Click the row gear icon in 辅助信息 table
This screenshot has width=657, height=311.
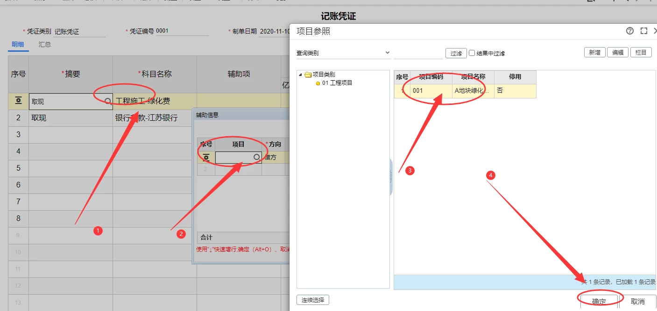pyautogui.click(x=206, y=158)
